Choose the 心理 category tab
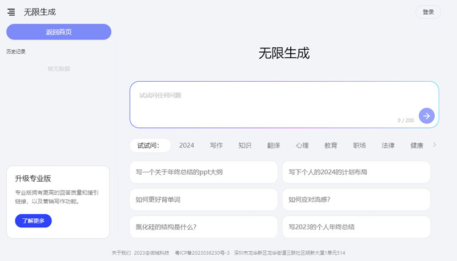Viewport: 457px width, 261px height. (x=302, y=146)
